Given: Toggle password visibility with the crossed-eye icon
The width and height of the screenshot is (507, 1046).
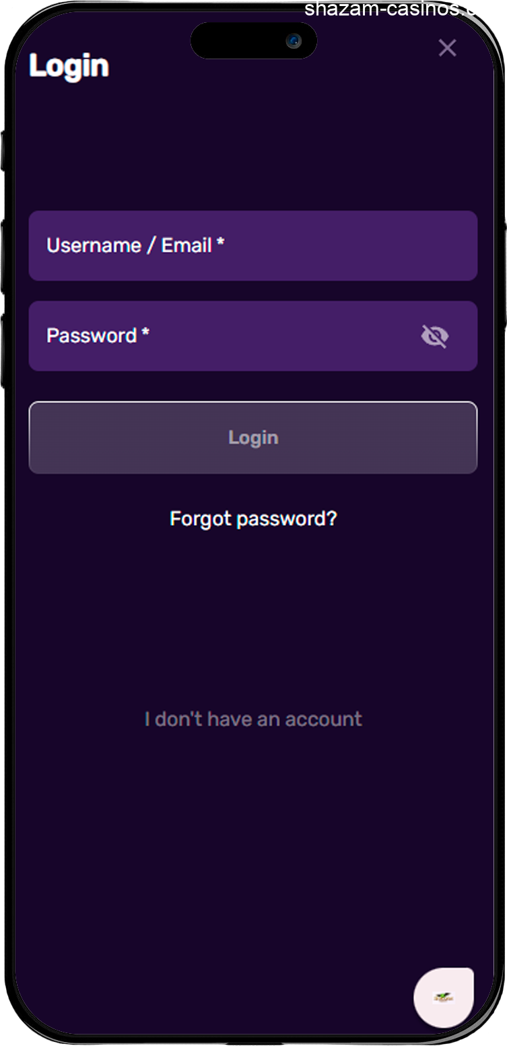Looking at the screenshot, I should pos(434,336).
